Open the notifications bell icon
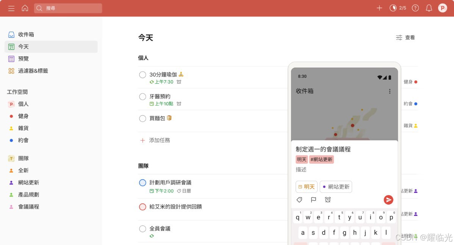 (x=429, y=8)
